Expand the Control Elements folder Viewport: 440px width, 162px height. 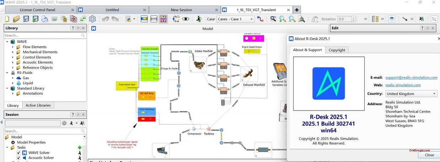click(13, 57)
